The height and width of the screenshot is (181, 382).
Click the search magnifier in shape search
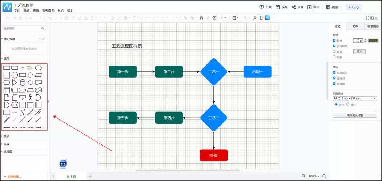click(x=43, y=28)
